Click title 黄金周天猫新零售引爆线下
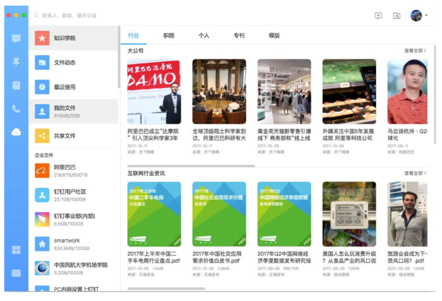The image size is (442, 301). pyautogui.click(x=284, y=135)
